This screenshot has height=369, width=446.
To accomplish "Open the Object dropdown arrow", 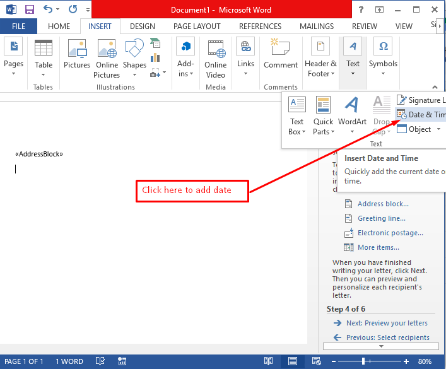I will [x=439, y=129].
